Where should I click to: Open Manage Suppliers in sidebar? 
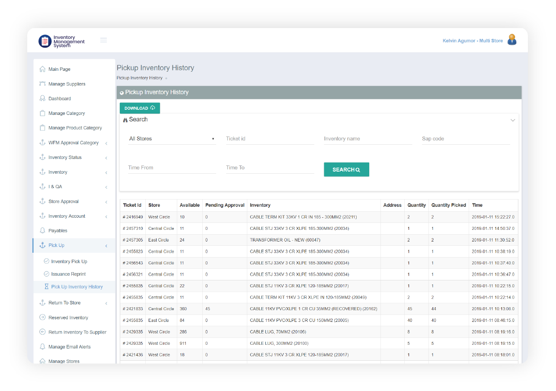click(67, 84)
